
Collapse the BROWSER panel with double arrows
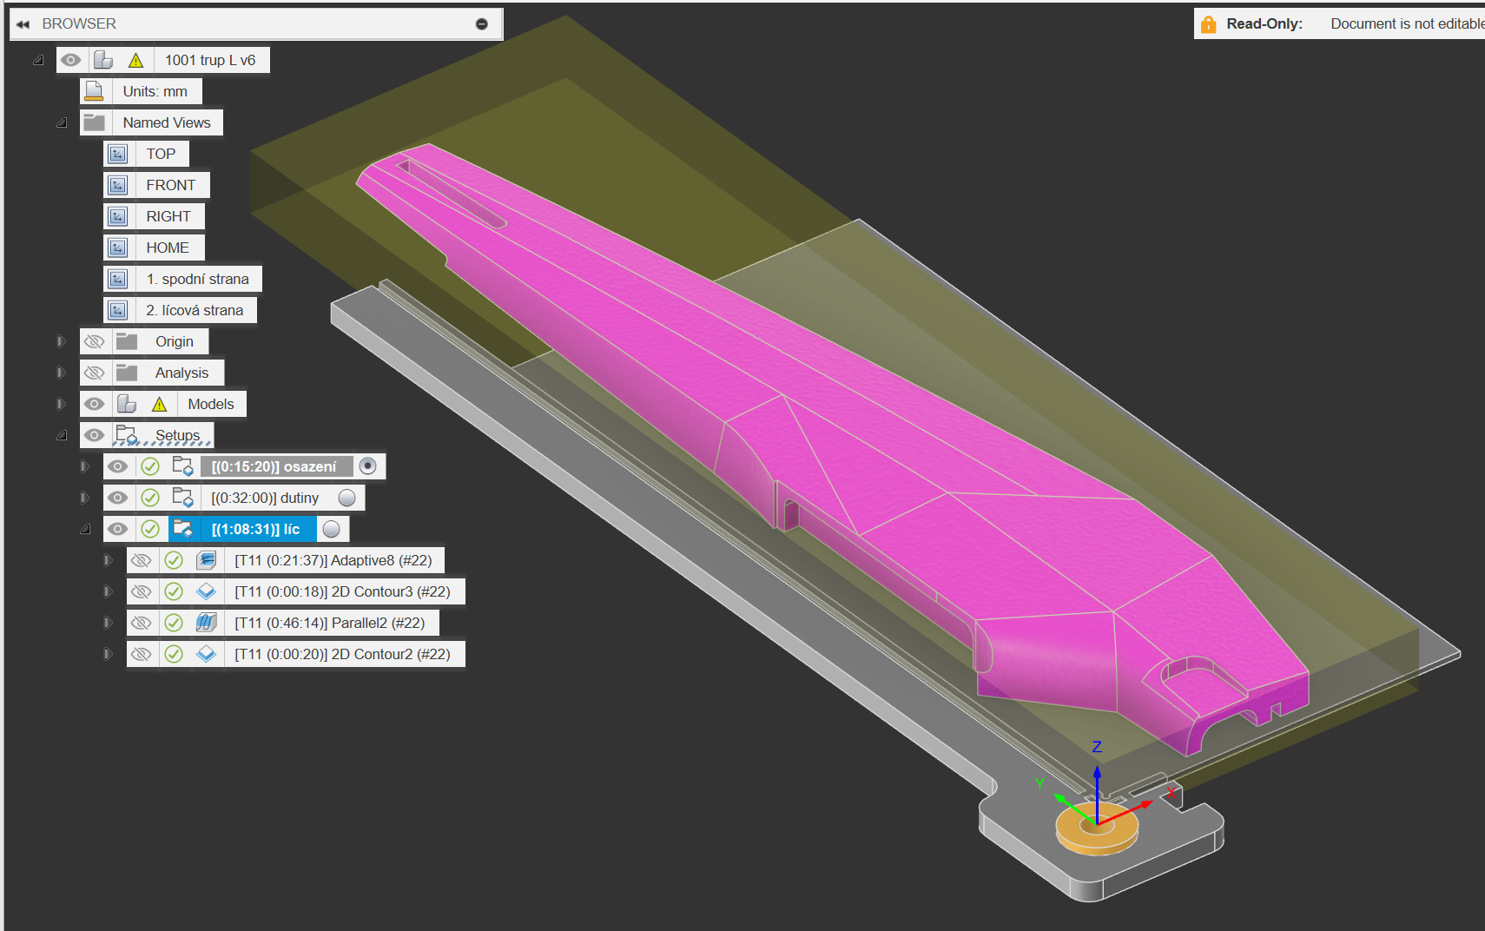pyautogui.click(x=23, y=24)
